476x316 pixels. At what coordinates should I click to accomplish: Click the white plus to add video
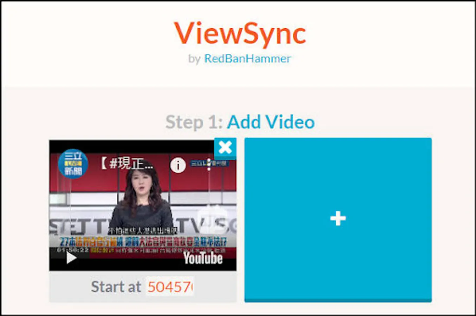pos(338,218)
